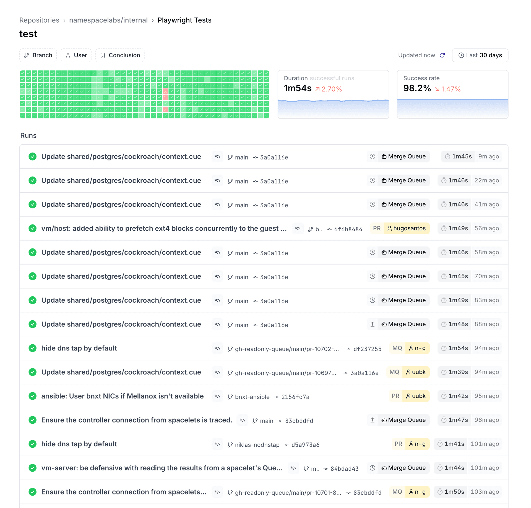Image resolution: width=531 pixels, height=508 pixels.
Task: Click the hugosantos user badge
Action: (406, 229)
